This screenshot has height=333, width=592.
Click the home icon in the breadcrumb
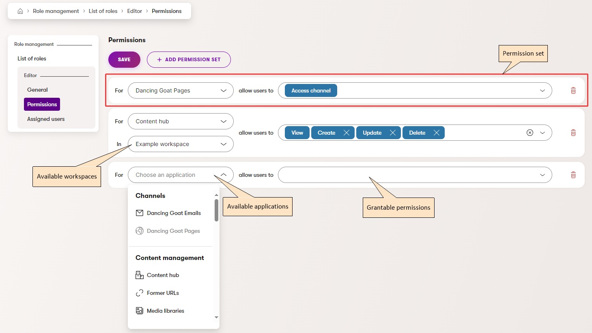(x=20, y=11)
